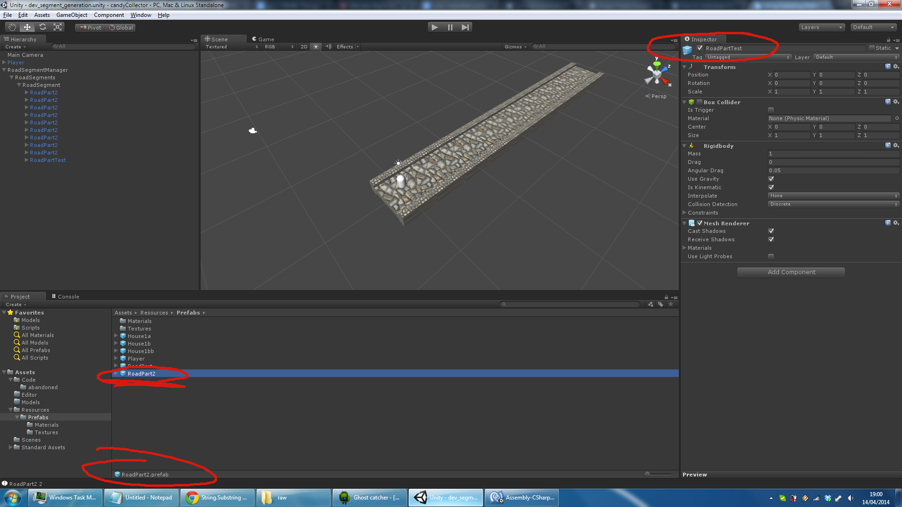This screenshot has width=902, height=507.
Task: Open the GameObject menu
Action: (x=72, y=15)
